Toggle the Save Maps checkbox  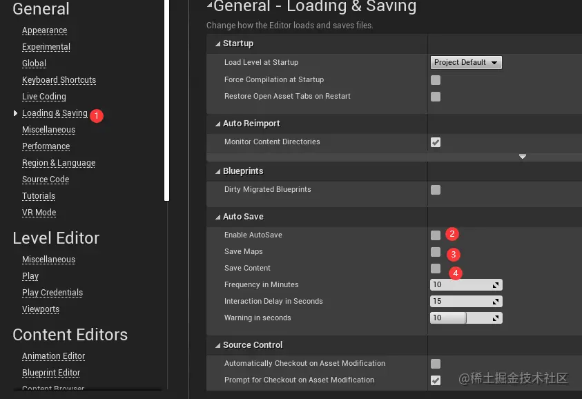coord(436,252)
